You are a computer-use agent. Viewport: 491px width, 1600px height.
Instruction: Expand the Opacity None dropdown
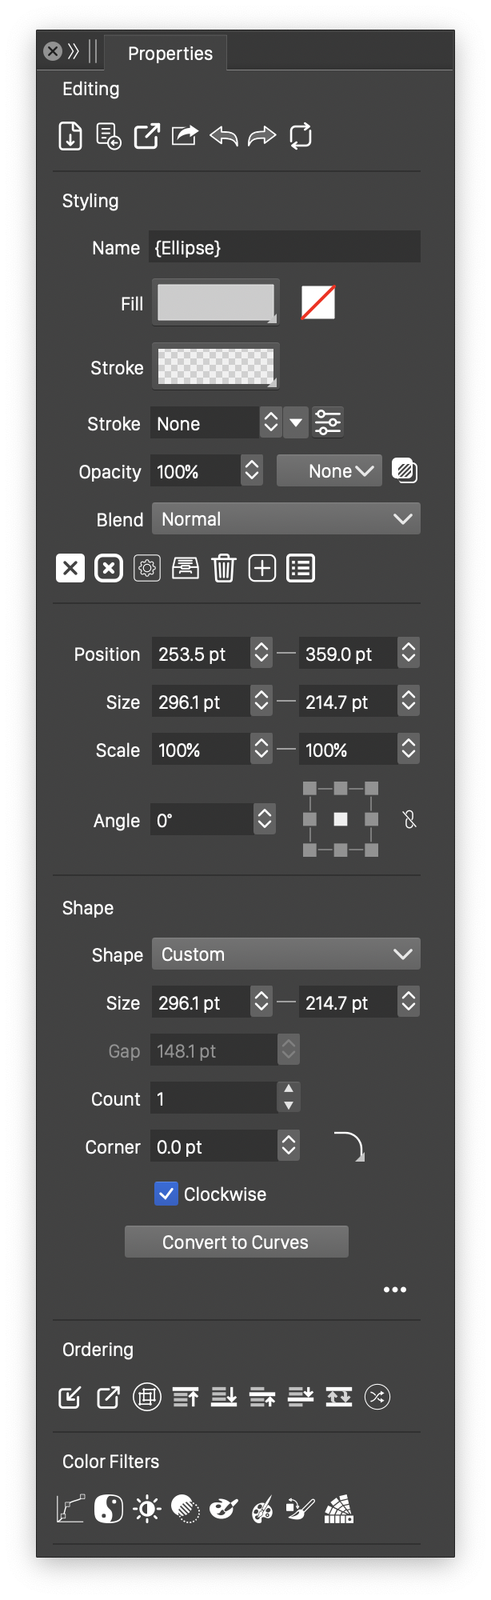tap(329, 470)
